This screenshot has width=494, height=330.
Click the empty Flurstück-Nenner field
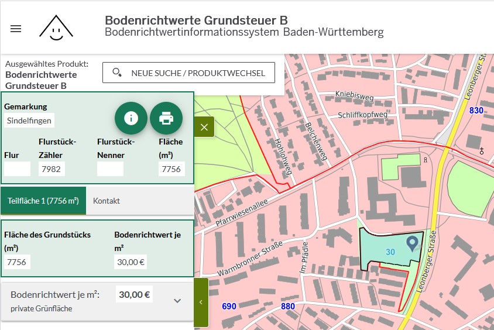(110, 169)
